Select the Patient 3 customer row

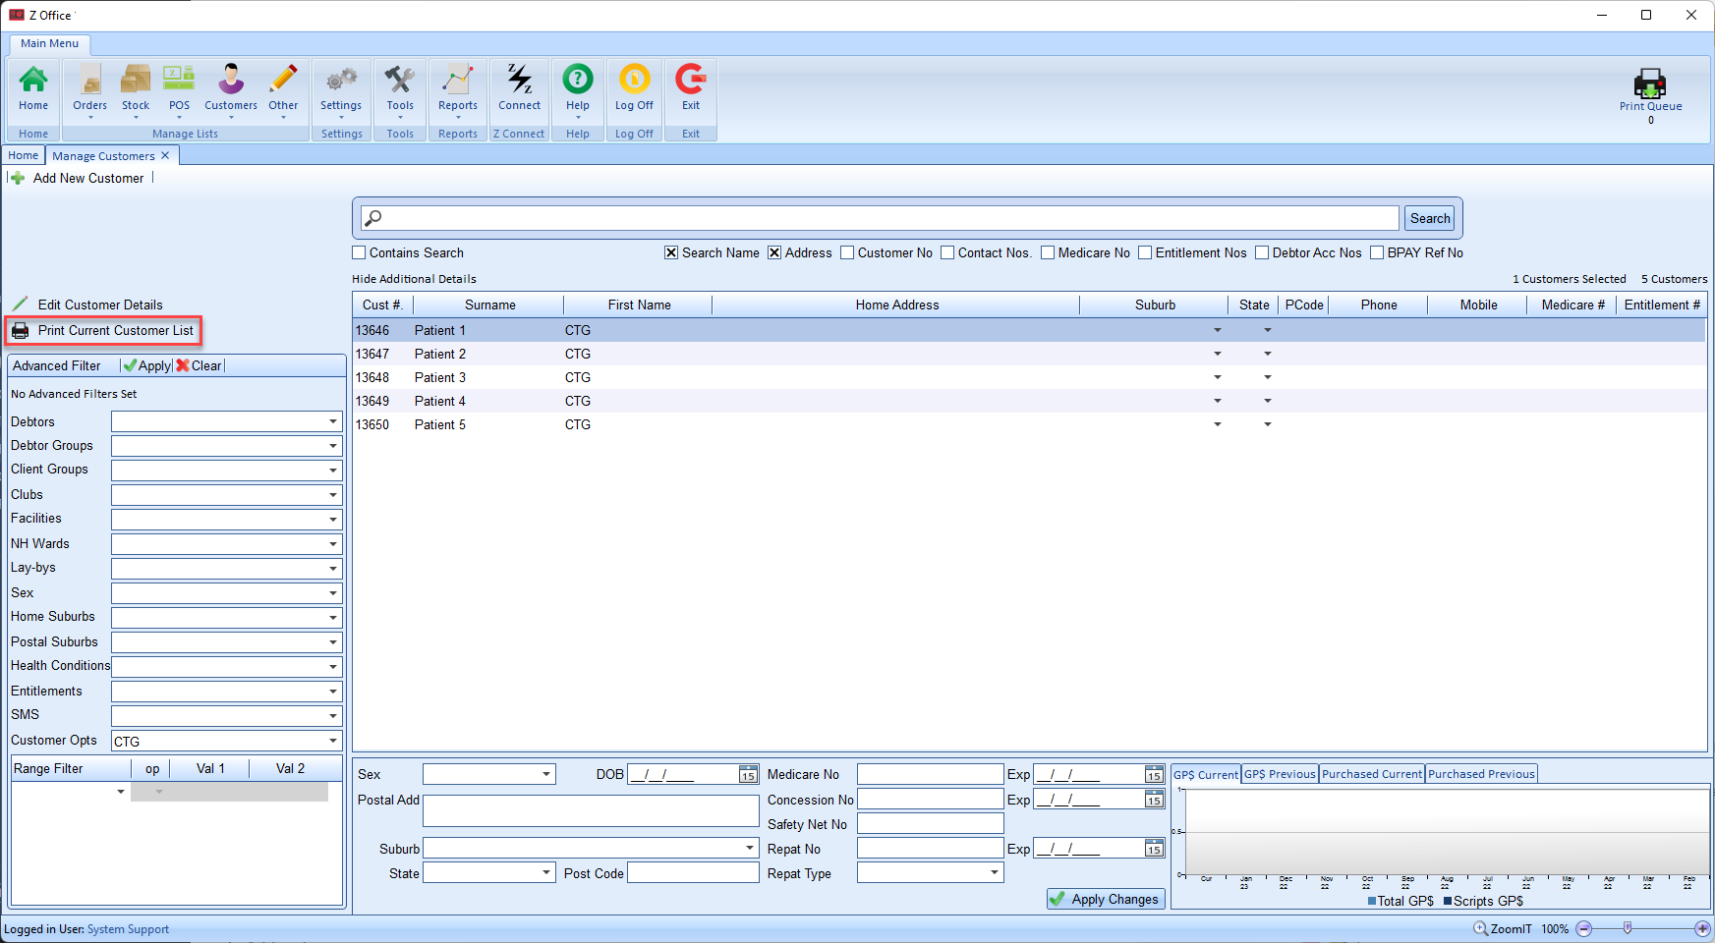click(1029, 377)
